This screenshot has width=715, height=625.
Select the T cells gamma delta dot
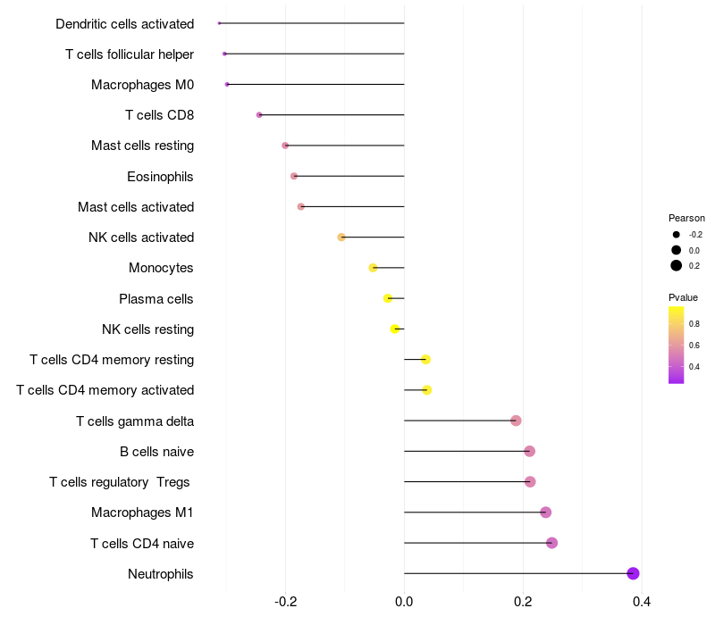pyautogui.click(x=516, y=421)
